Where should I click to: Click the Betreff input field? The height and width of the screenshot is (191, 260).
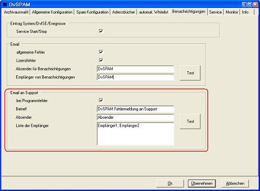coord(135,109)
